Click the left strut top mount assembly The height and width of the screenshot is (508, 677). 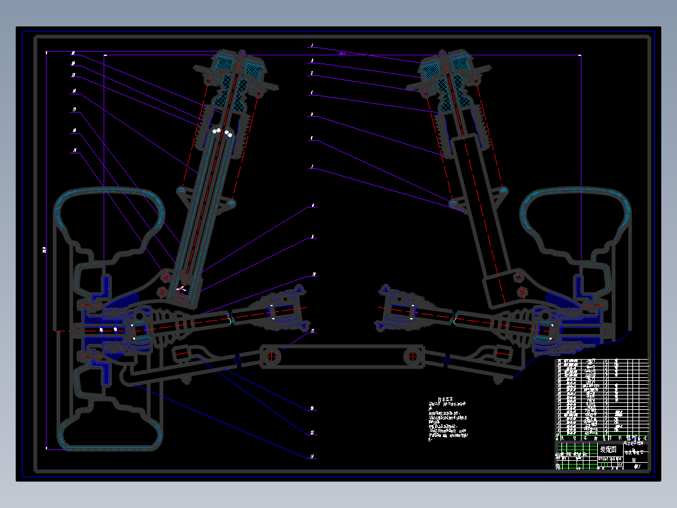[236, 80]
